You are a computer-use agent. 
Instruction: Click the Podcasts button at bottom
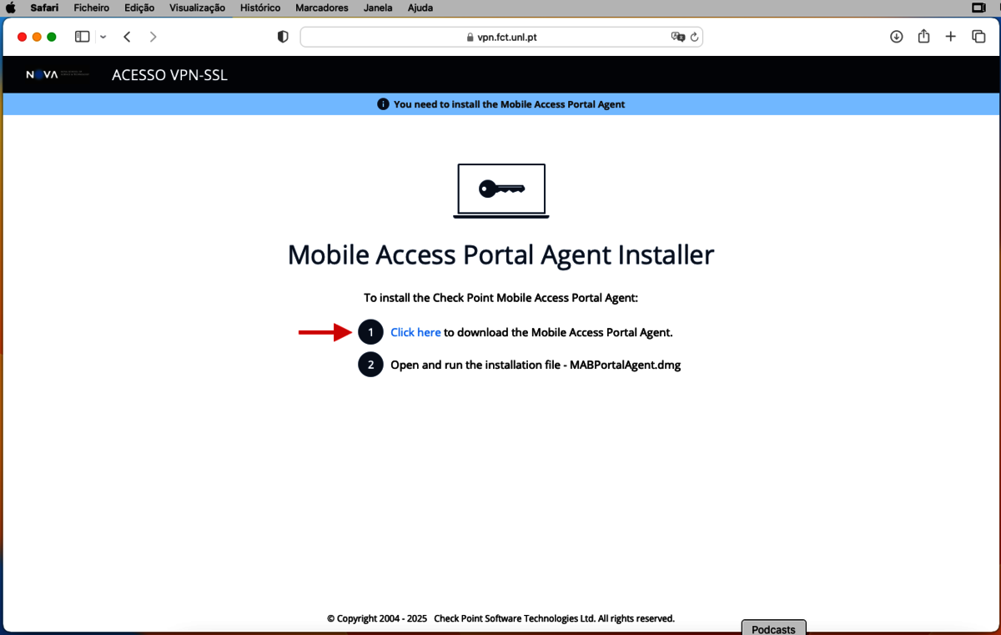coord(773,629)
